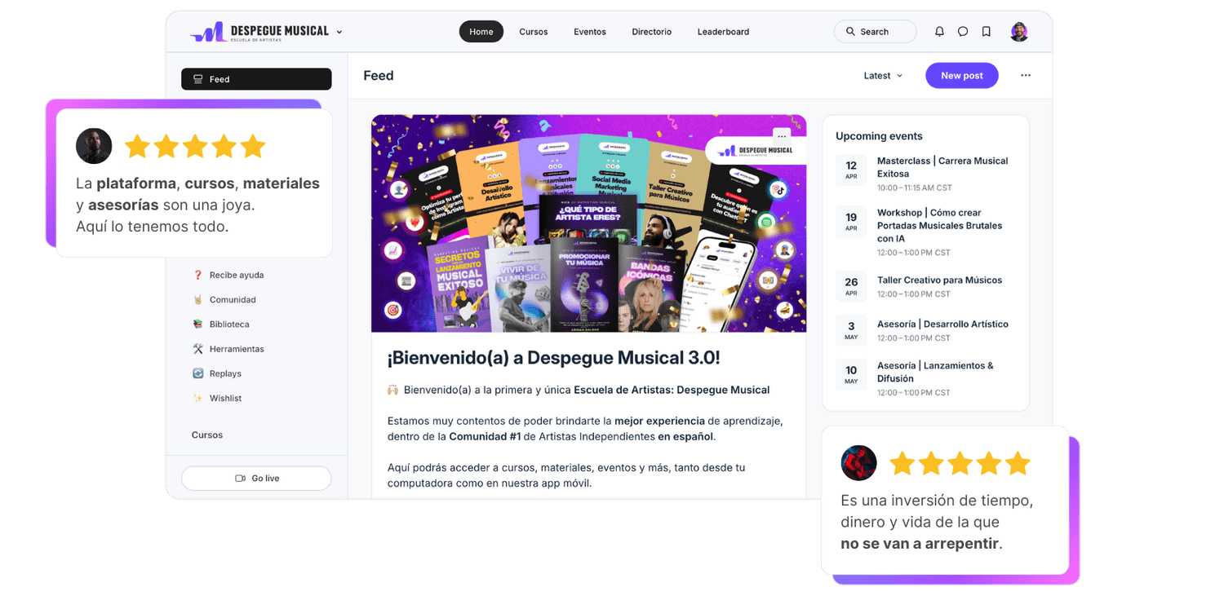Open Masterclass Carrera Musical Exitosa event

point(942,167)
